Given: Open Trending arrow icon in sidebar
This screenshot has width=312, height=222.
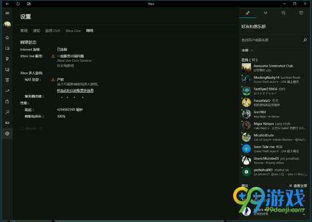Looking at the screenshot, I should [x=7, y=91].
